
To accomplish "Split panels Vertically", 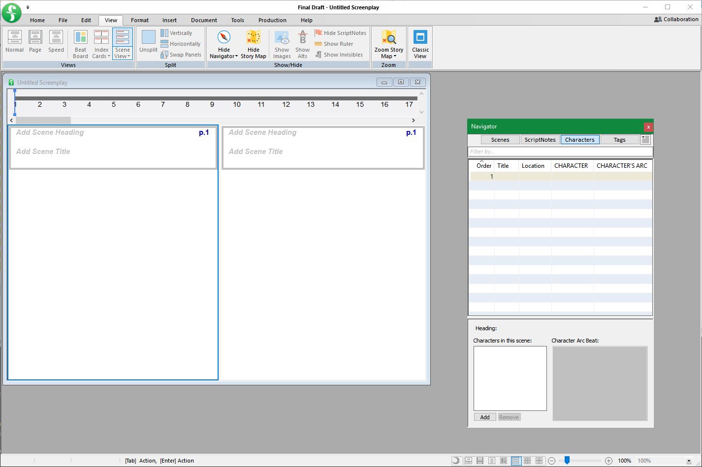I will [x=176, y=33].
